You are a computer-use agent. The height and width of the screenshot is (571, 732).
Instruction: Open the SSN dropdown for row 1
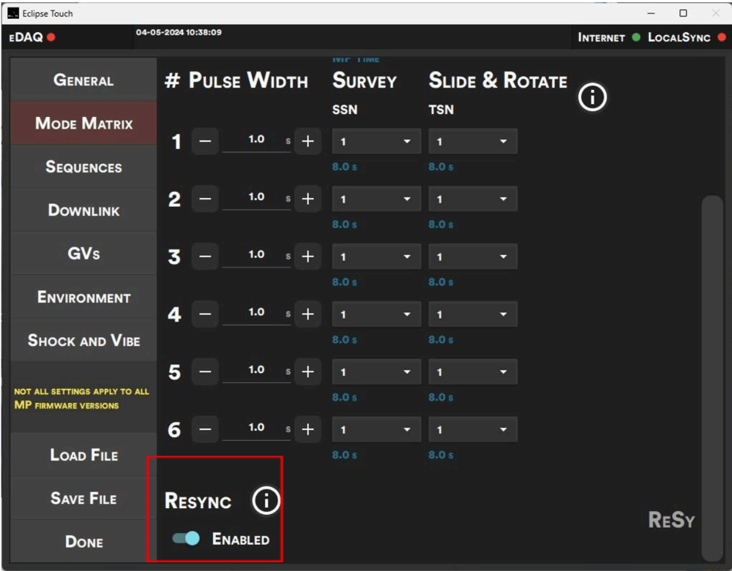pyautogui.click(x=376, y=142)
